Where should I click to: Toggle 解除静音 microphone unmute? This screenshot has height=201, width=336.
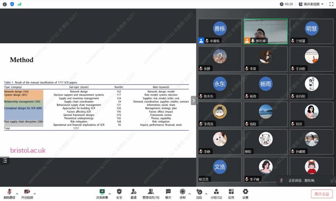[10, 192]
